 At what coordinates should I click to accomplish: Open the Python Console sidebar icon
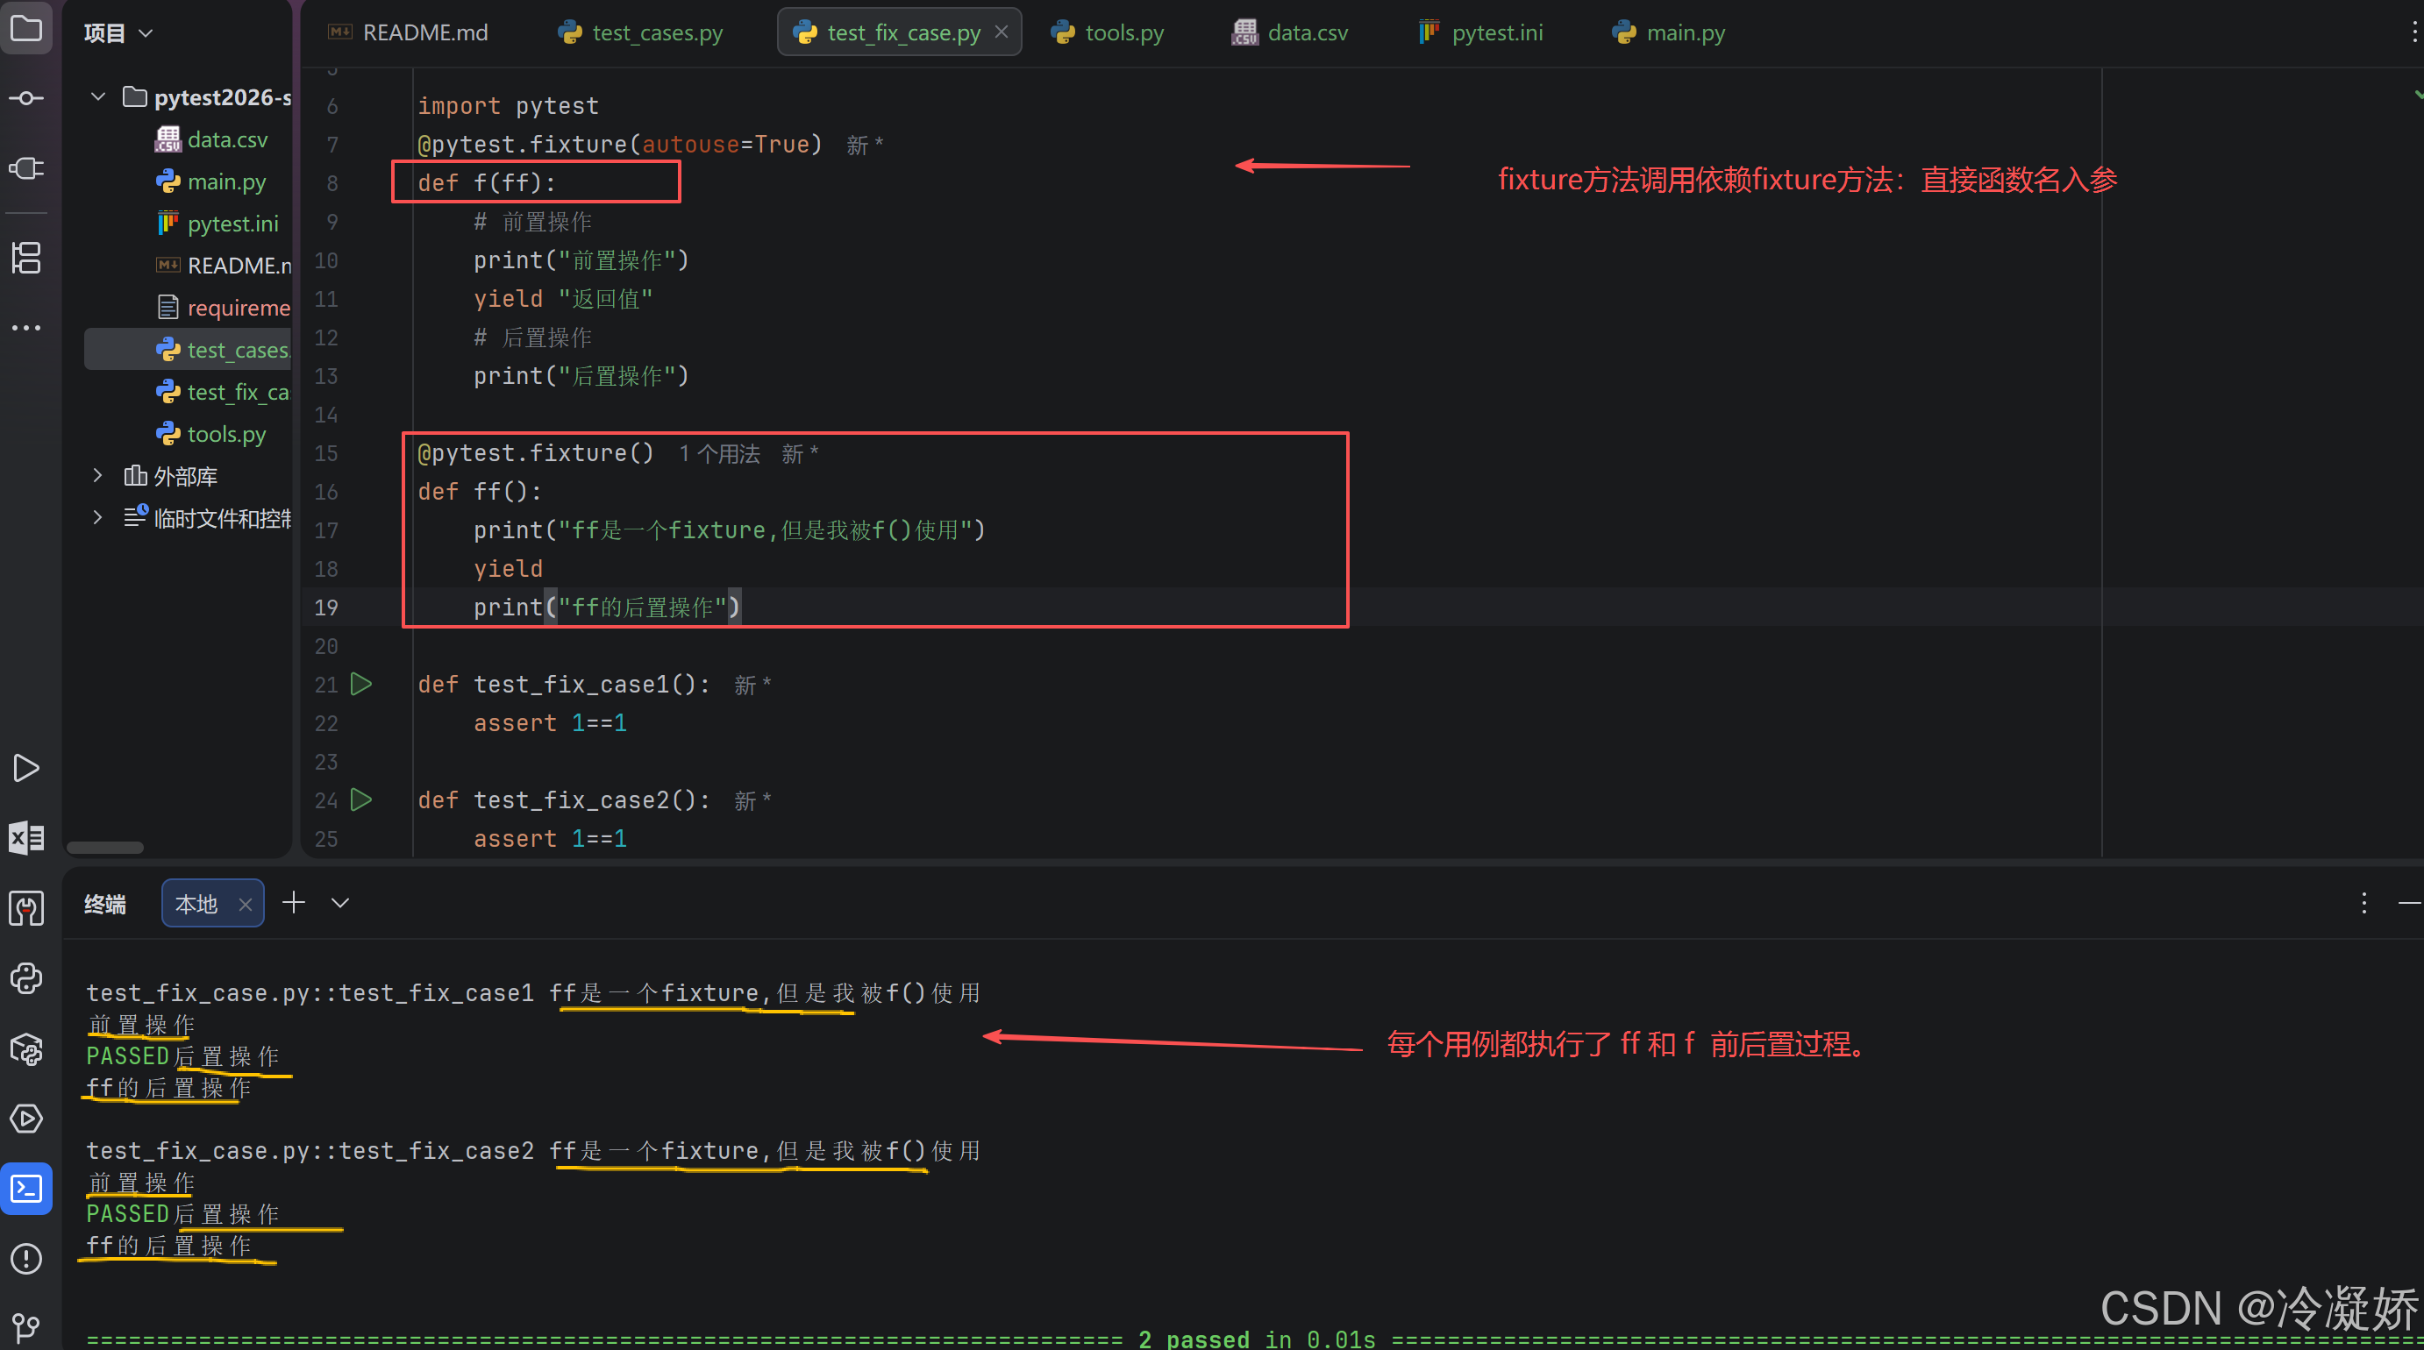[26, 978]
